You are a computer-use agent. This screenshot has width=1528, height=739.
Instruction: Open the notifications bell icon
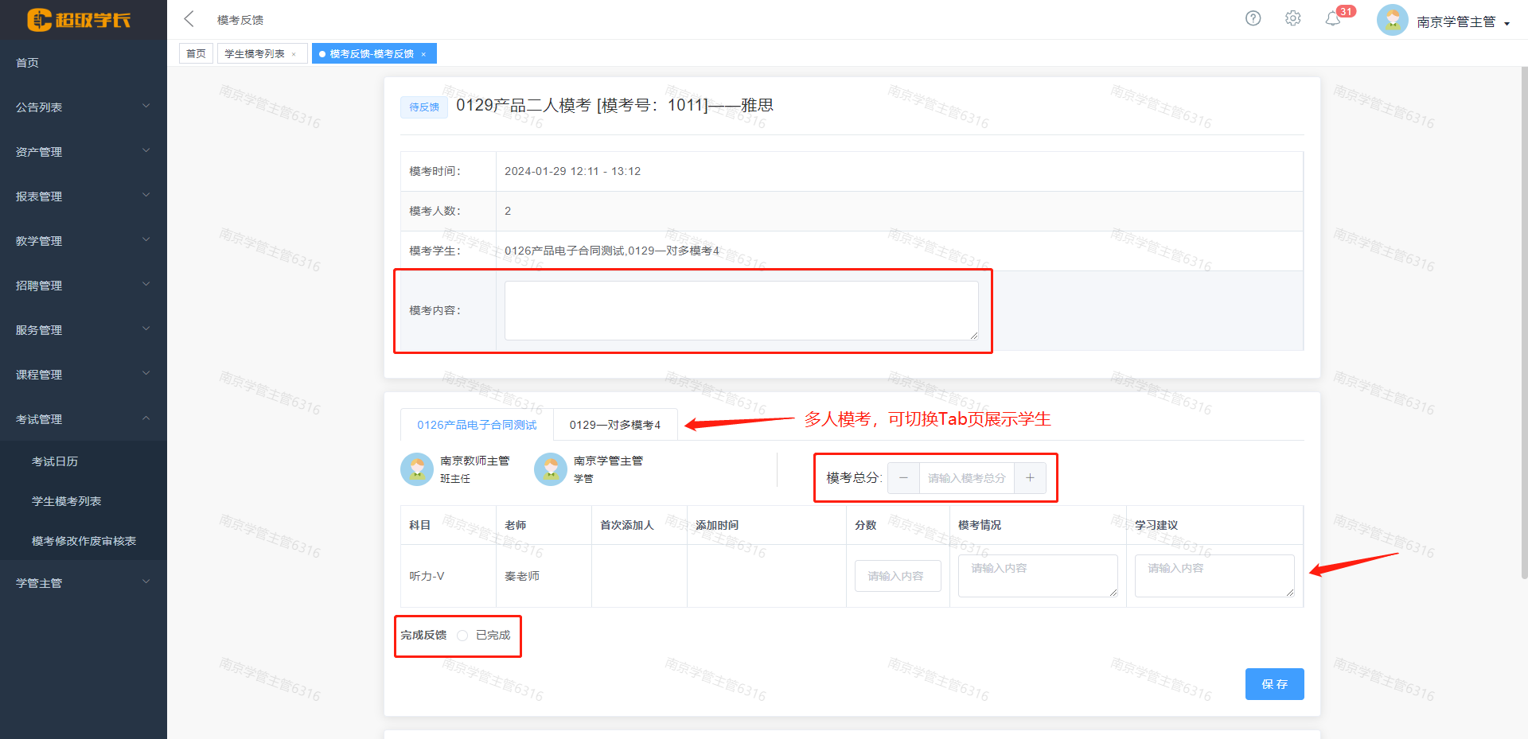1333,19
